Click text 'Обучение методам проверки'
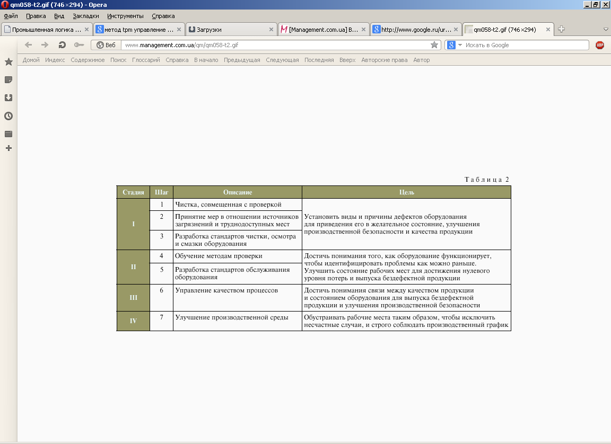This screenshot has height=444, width=611. 219,256
